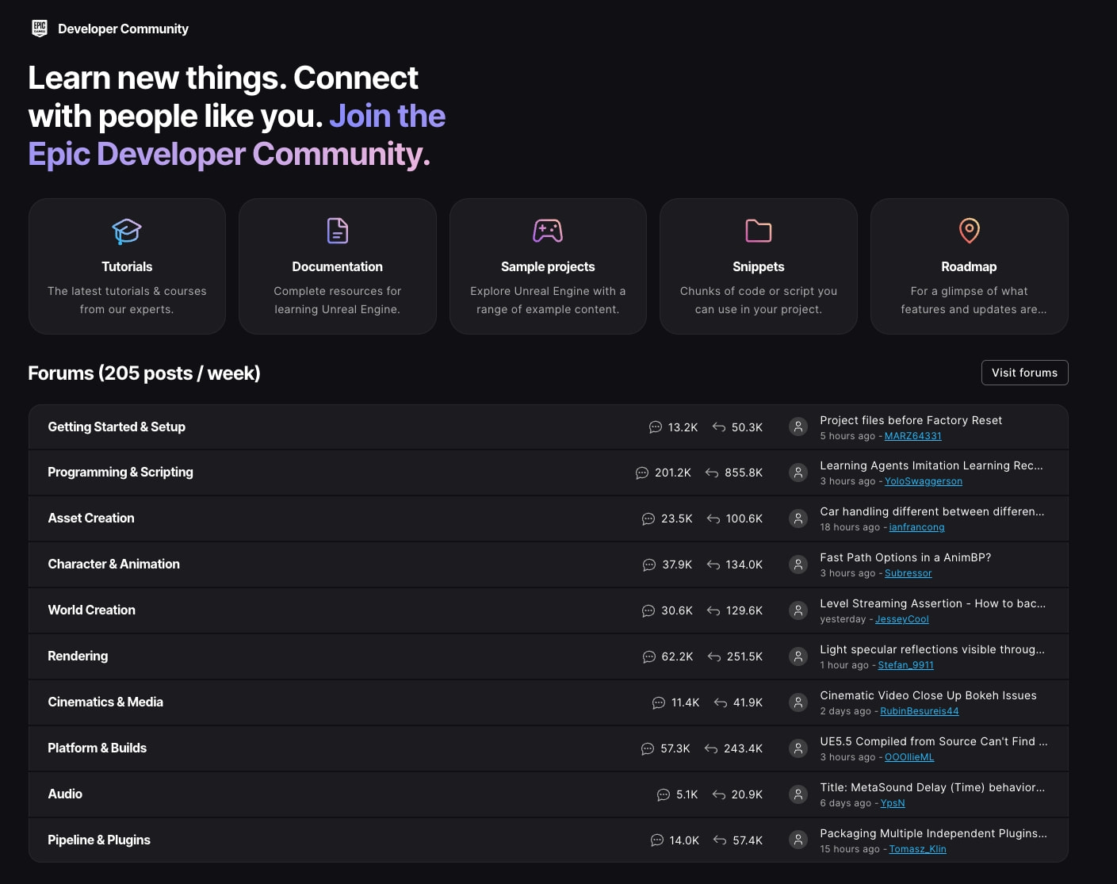Open the Tutorials card title

(127, 267)
